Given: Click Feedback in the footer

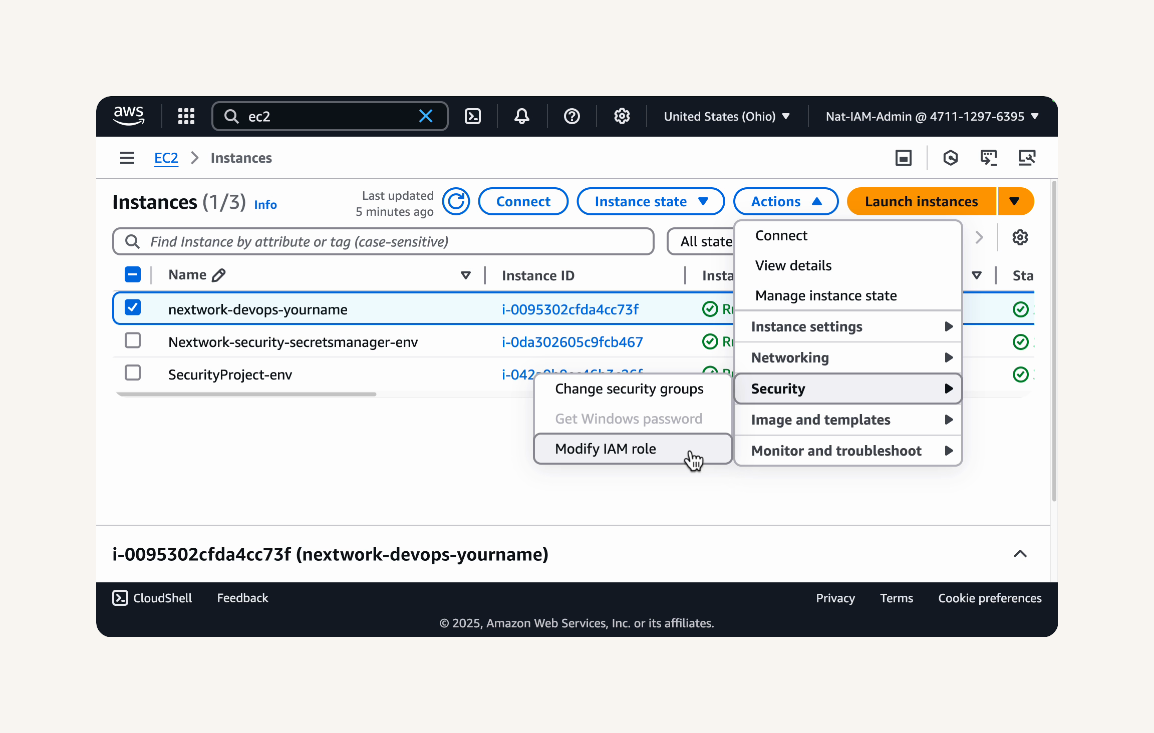Looking at the screenshot, I should 242,598.
